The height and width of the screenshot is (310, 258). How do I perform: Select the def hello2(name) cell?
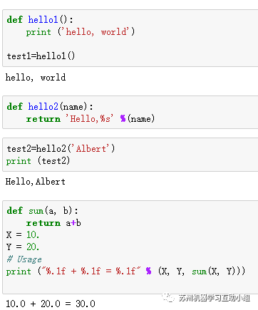tap(130, 113)
